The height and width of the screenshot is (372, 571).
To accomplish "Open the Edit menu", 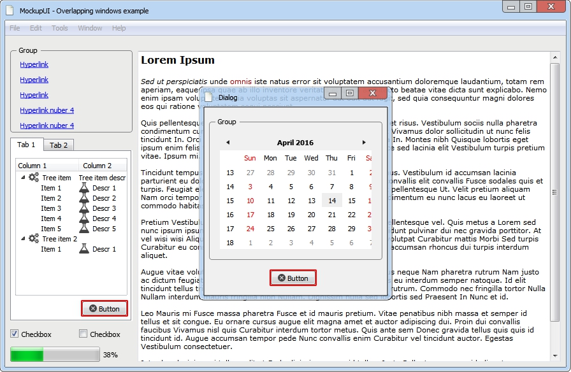I will click(x=36, y=28).
